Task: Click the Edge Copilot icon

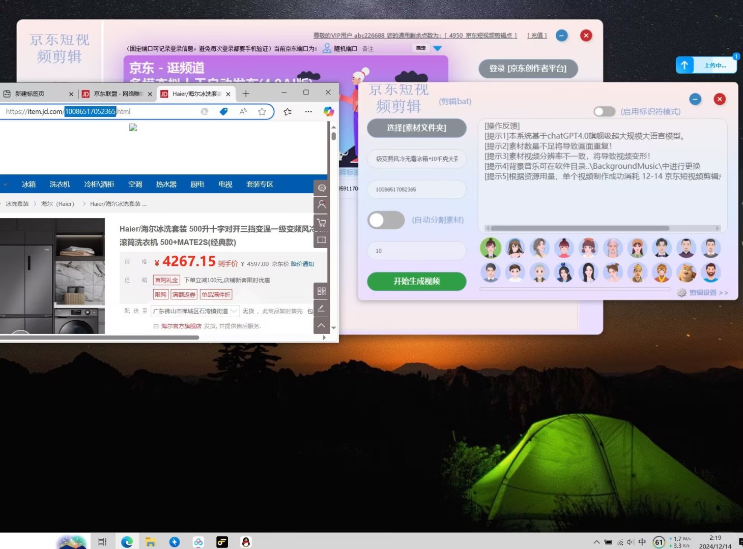Action: pos(329,111)
